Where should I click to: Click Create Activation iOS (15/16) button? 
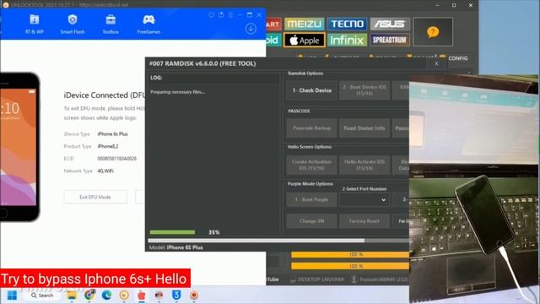click(312, 165)
